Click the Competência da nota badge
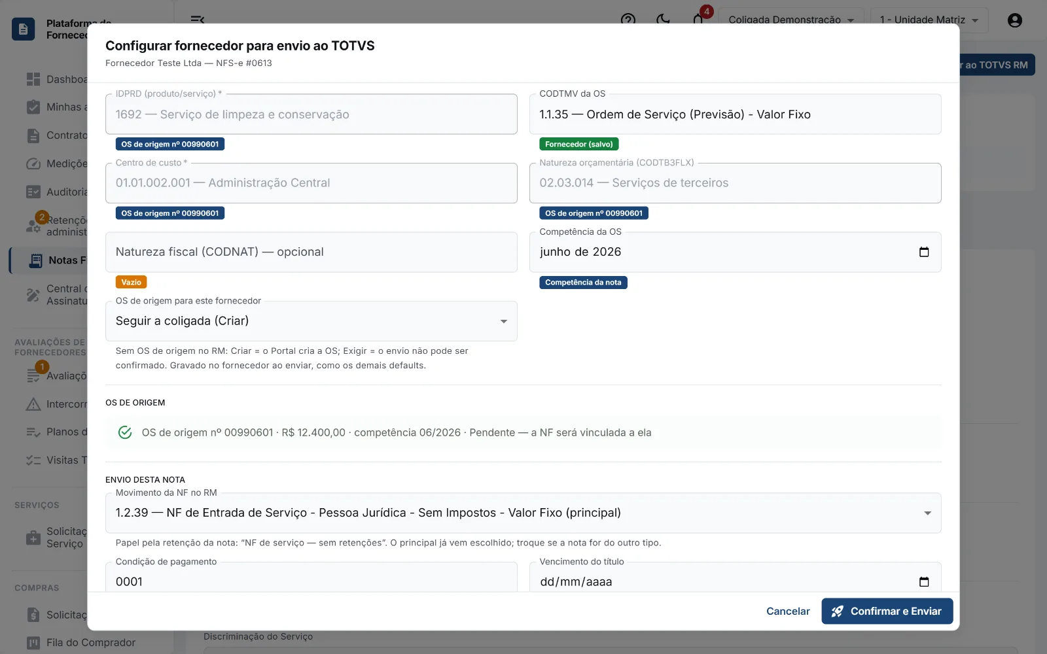 [x=583, y=283]
